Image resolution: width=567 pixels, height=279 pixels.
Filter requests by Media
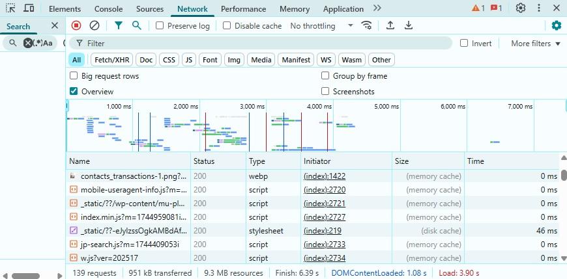pos(261,60)
